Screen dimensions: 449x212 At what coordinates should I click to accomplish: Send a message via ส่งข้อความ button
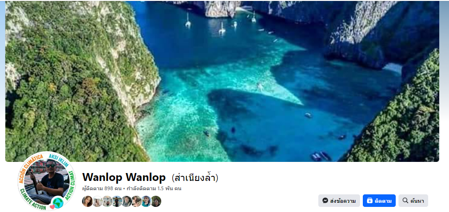coord(339,200)
